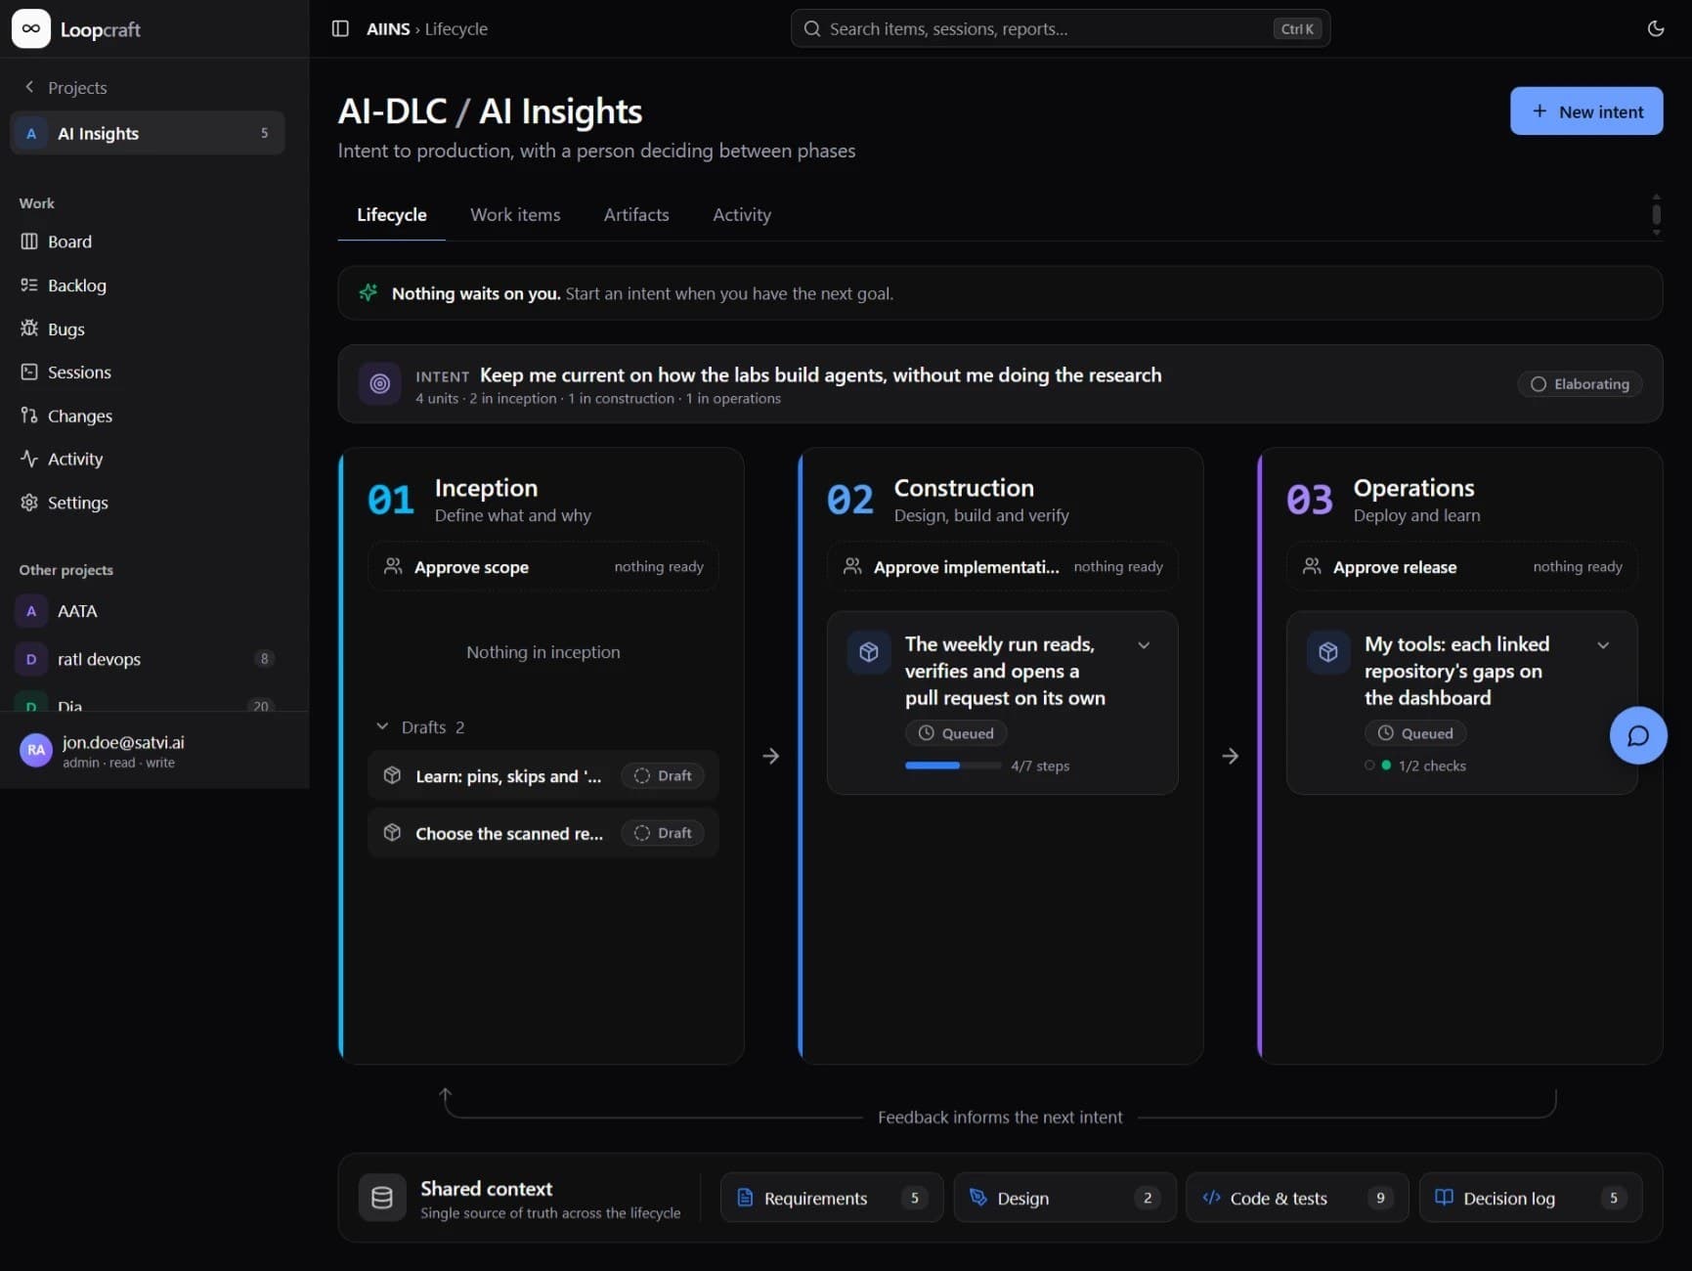Click the Ctrl K shortcut badge
The height and width of the screenshot is (1271, 1692).
(x=1297, y=28)
